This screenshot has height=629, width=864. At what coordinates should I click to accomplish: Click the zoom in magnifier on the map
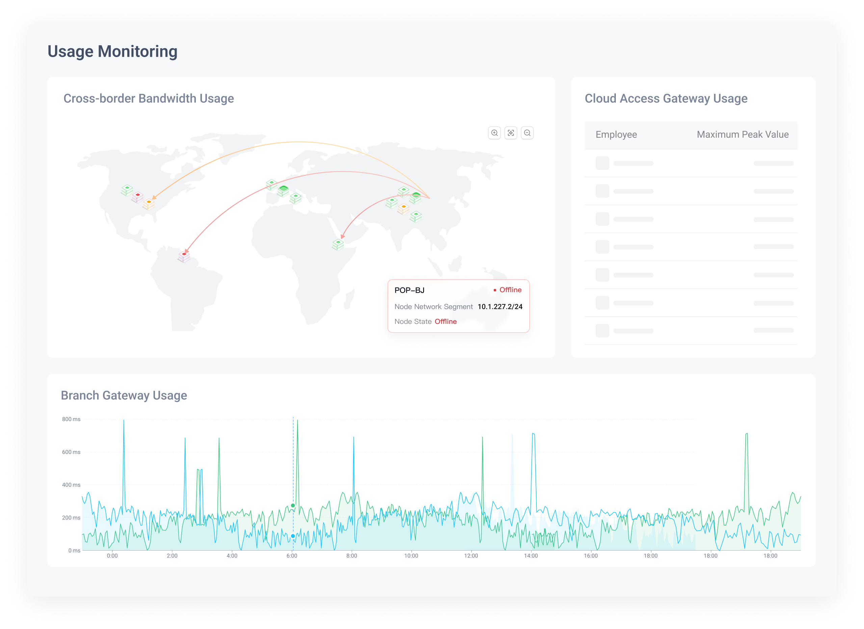pyautogui.click(x=494, y=133)
